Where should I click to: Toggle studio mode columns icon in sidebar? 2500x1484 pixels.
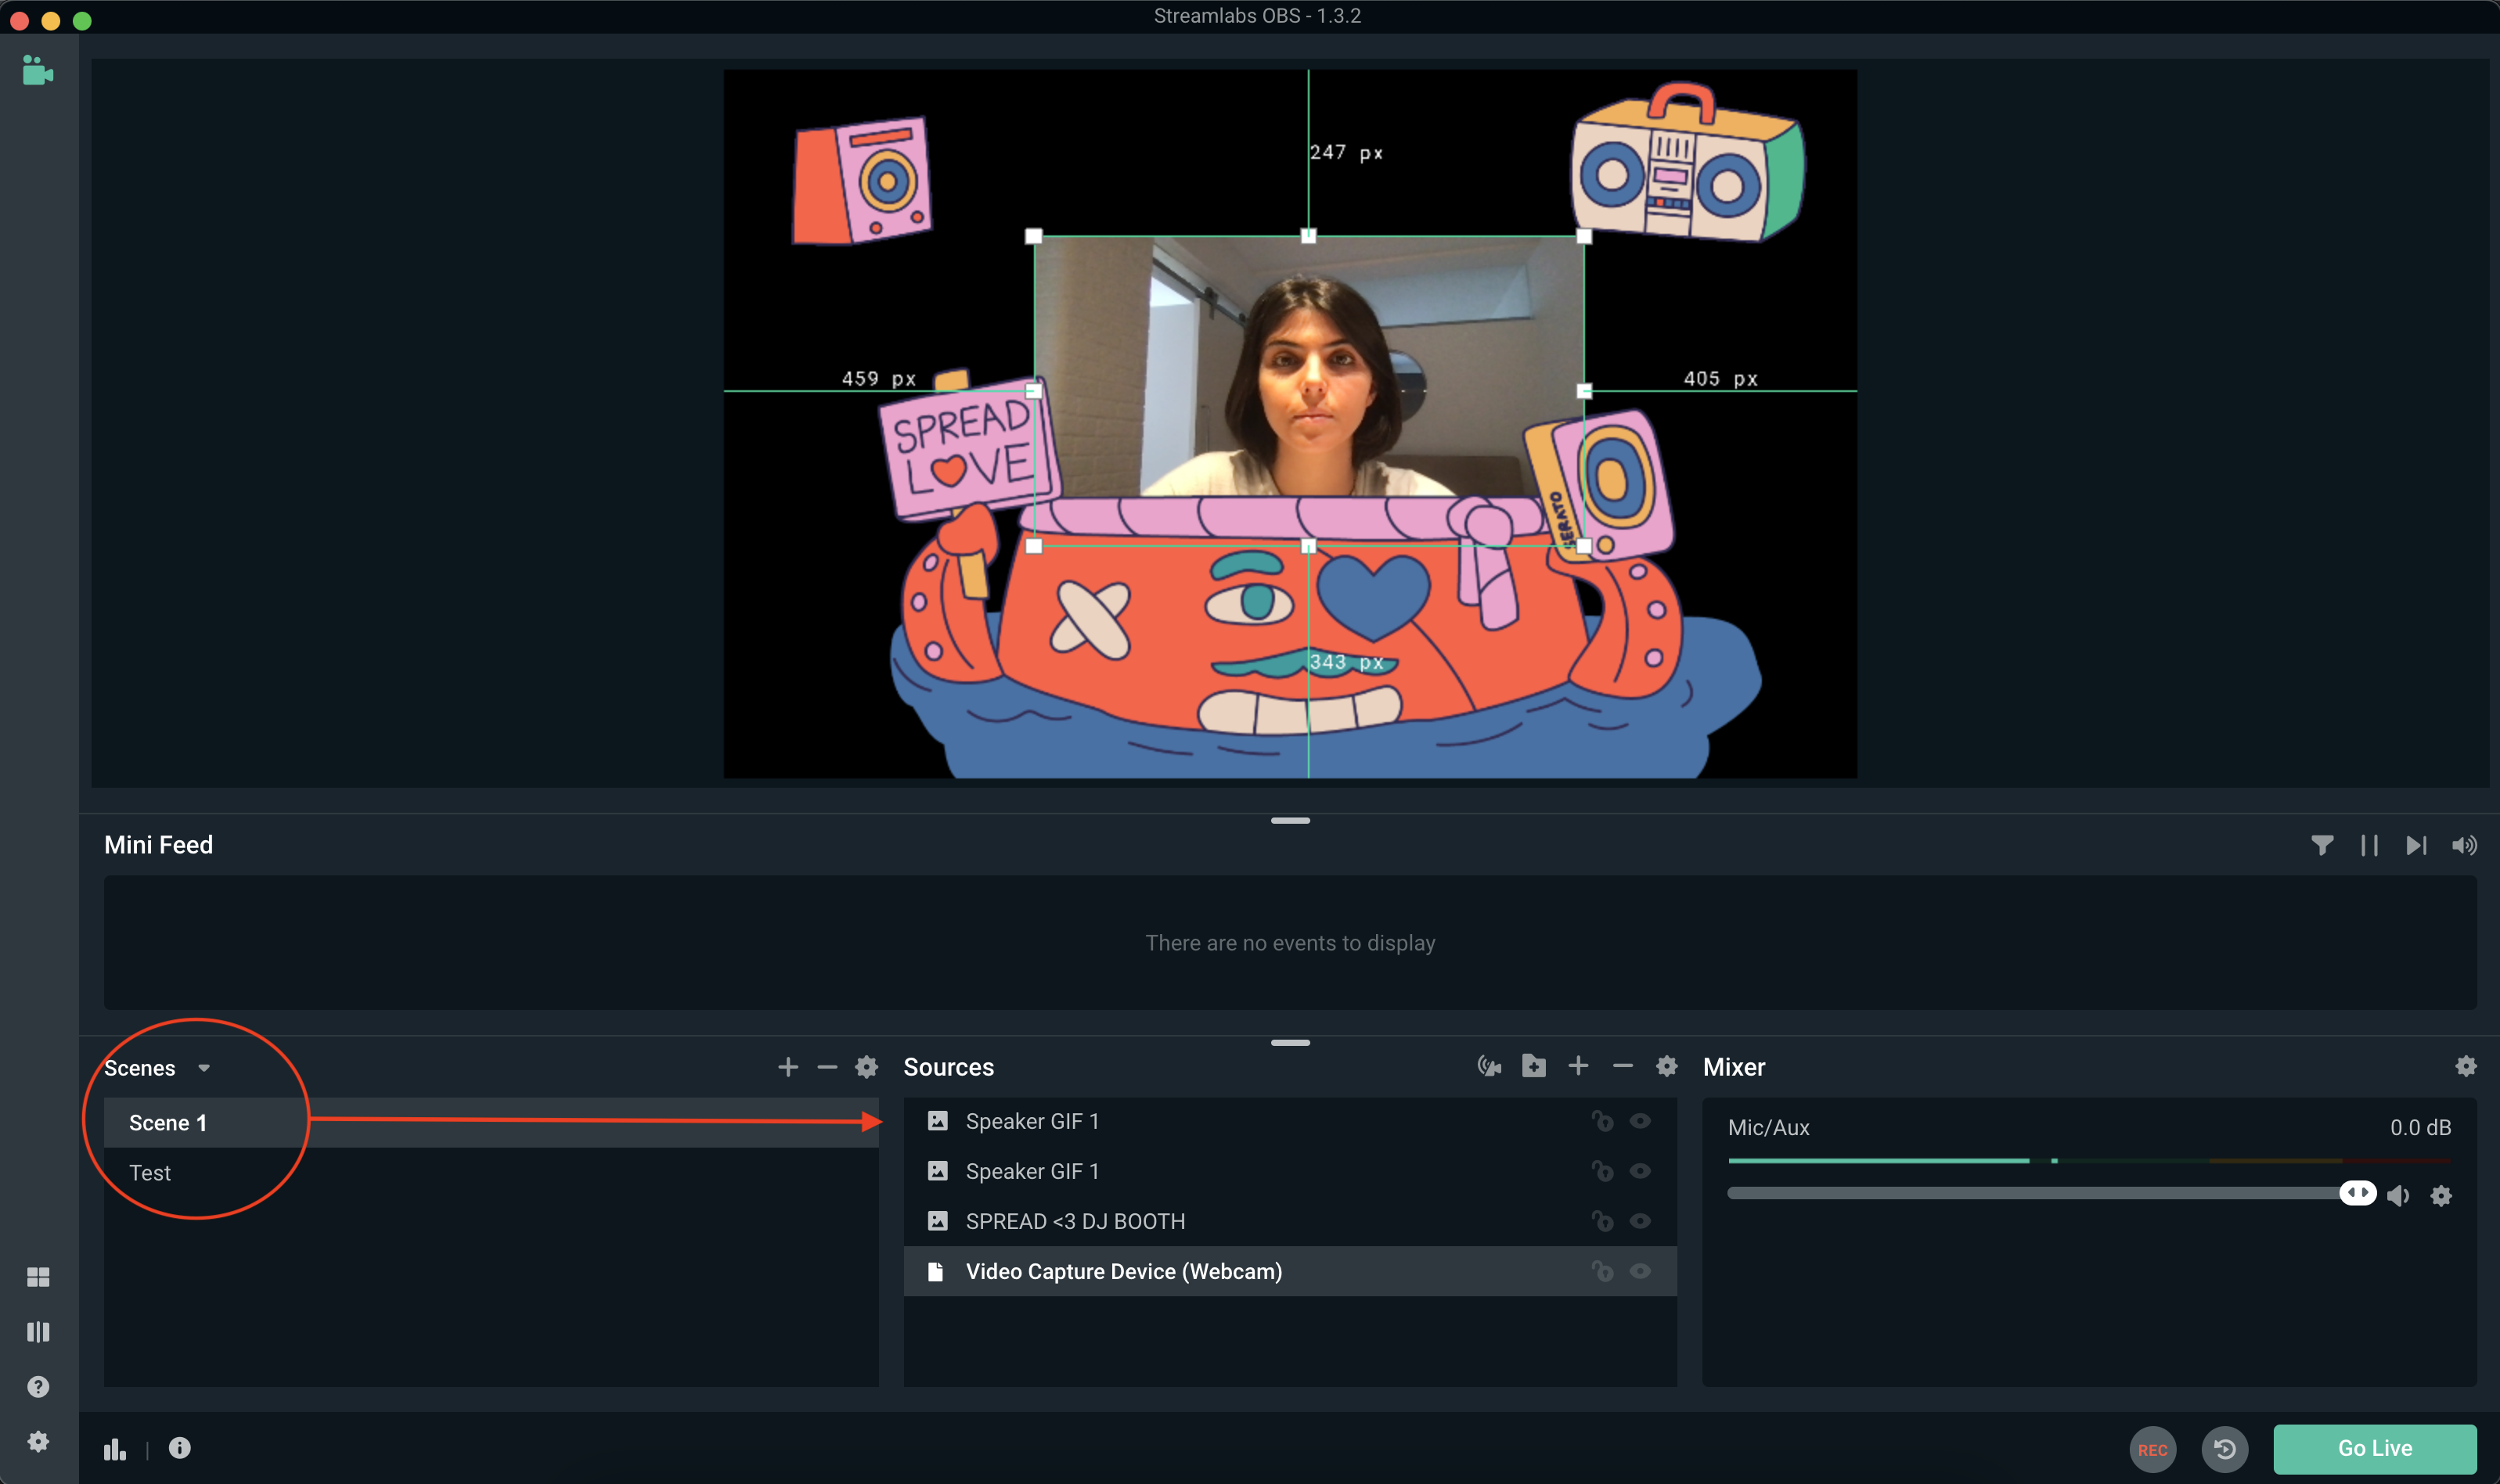click(x=38, y=1332)
